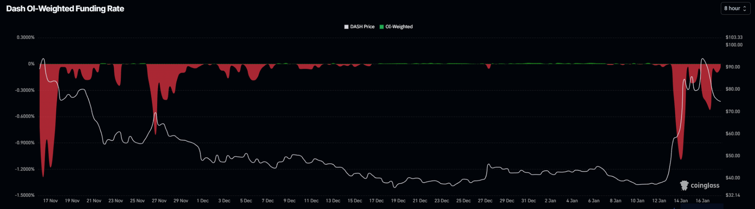Click the $90.00 price axis label
This screenshot has width=755, height=209.
tap(733, 67)
